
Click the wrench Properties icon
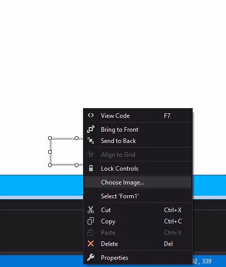click(x=91, y=257)
